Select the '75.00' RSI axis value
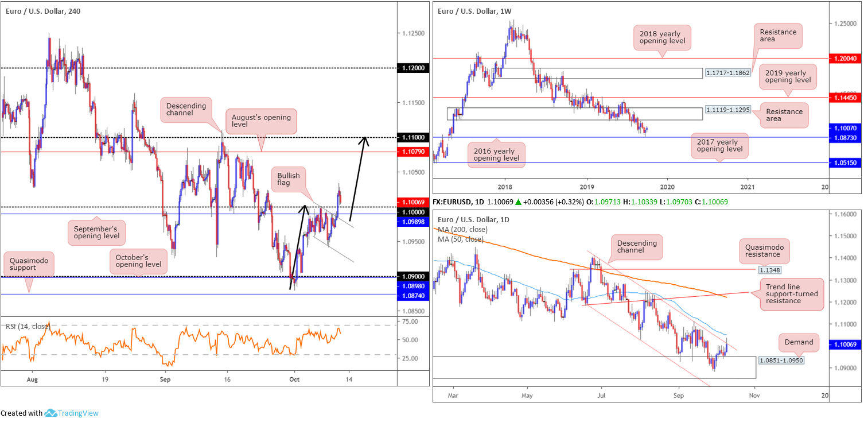Image resolution: width=864 pixels, height=422 pixels. click(x=410, y=322)
